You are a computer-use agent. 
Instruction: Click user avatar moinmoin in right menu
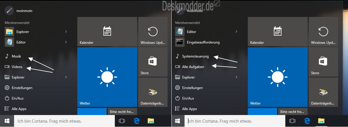(180, 11)
